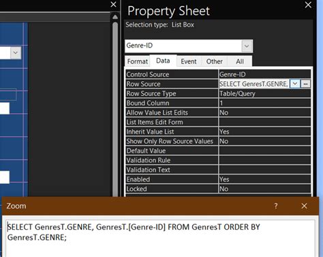323x257 pixels.
Task: Click the Row Source Type value Table/Query
Action: pyautogui.click(x=264, y=93)
